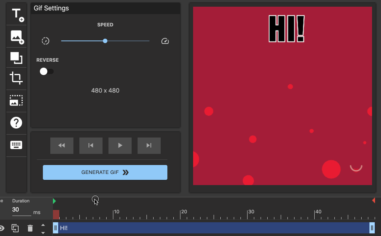Toggle visibility of the HI! layer
This screenshot has width=381, height=236.
pos(3,228)
